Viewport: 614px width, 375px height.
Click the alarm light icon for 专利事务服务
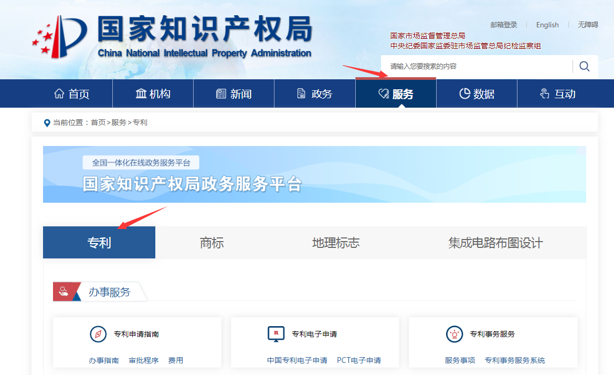tap(454, 334)
